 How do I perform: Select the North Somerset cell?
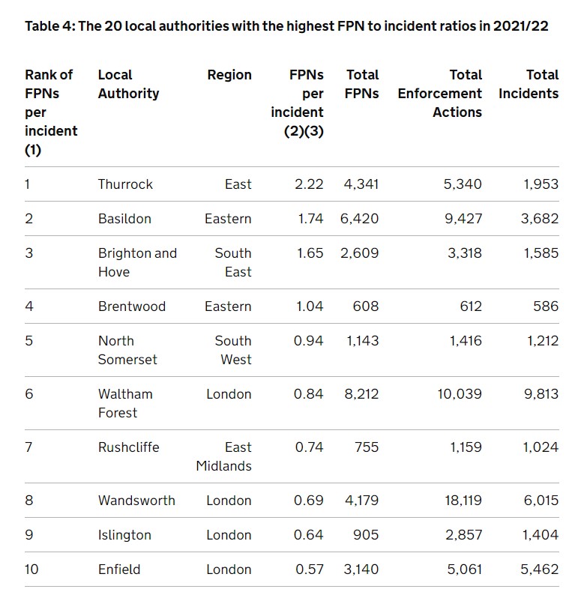(127, 350)
